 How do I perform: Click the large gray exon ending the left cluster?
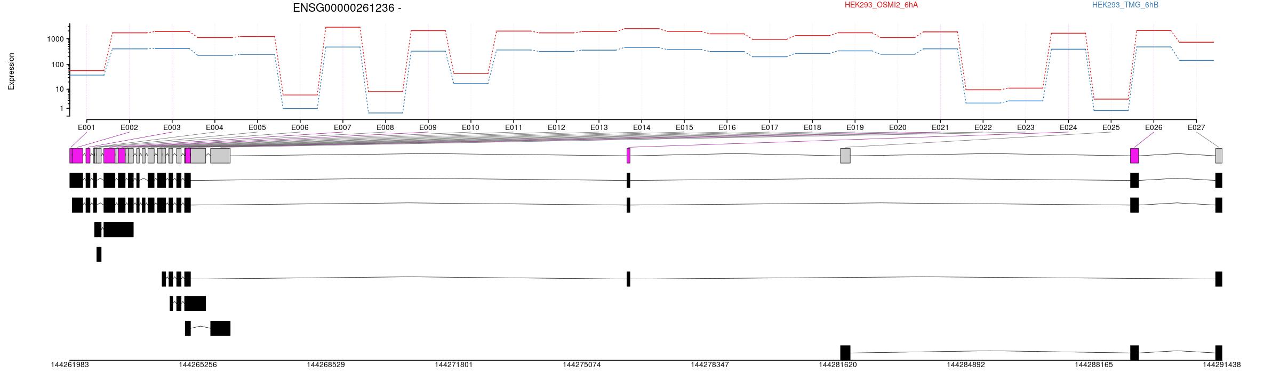pos(220,156)
